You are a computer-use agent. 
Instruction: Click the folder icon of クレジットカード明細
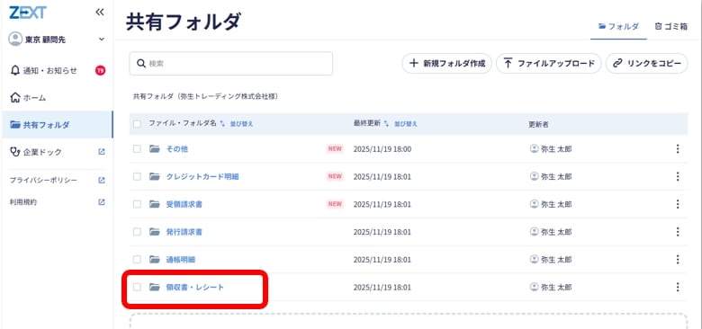(155, 176)
